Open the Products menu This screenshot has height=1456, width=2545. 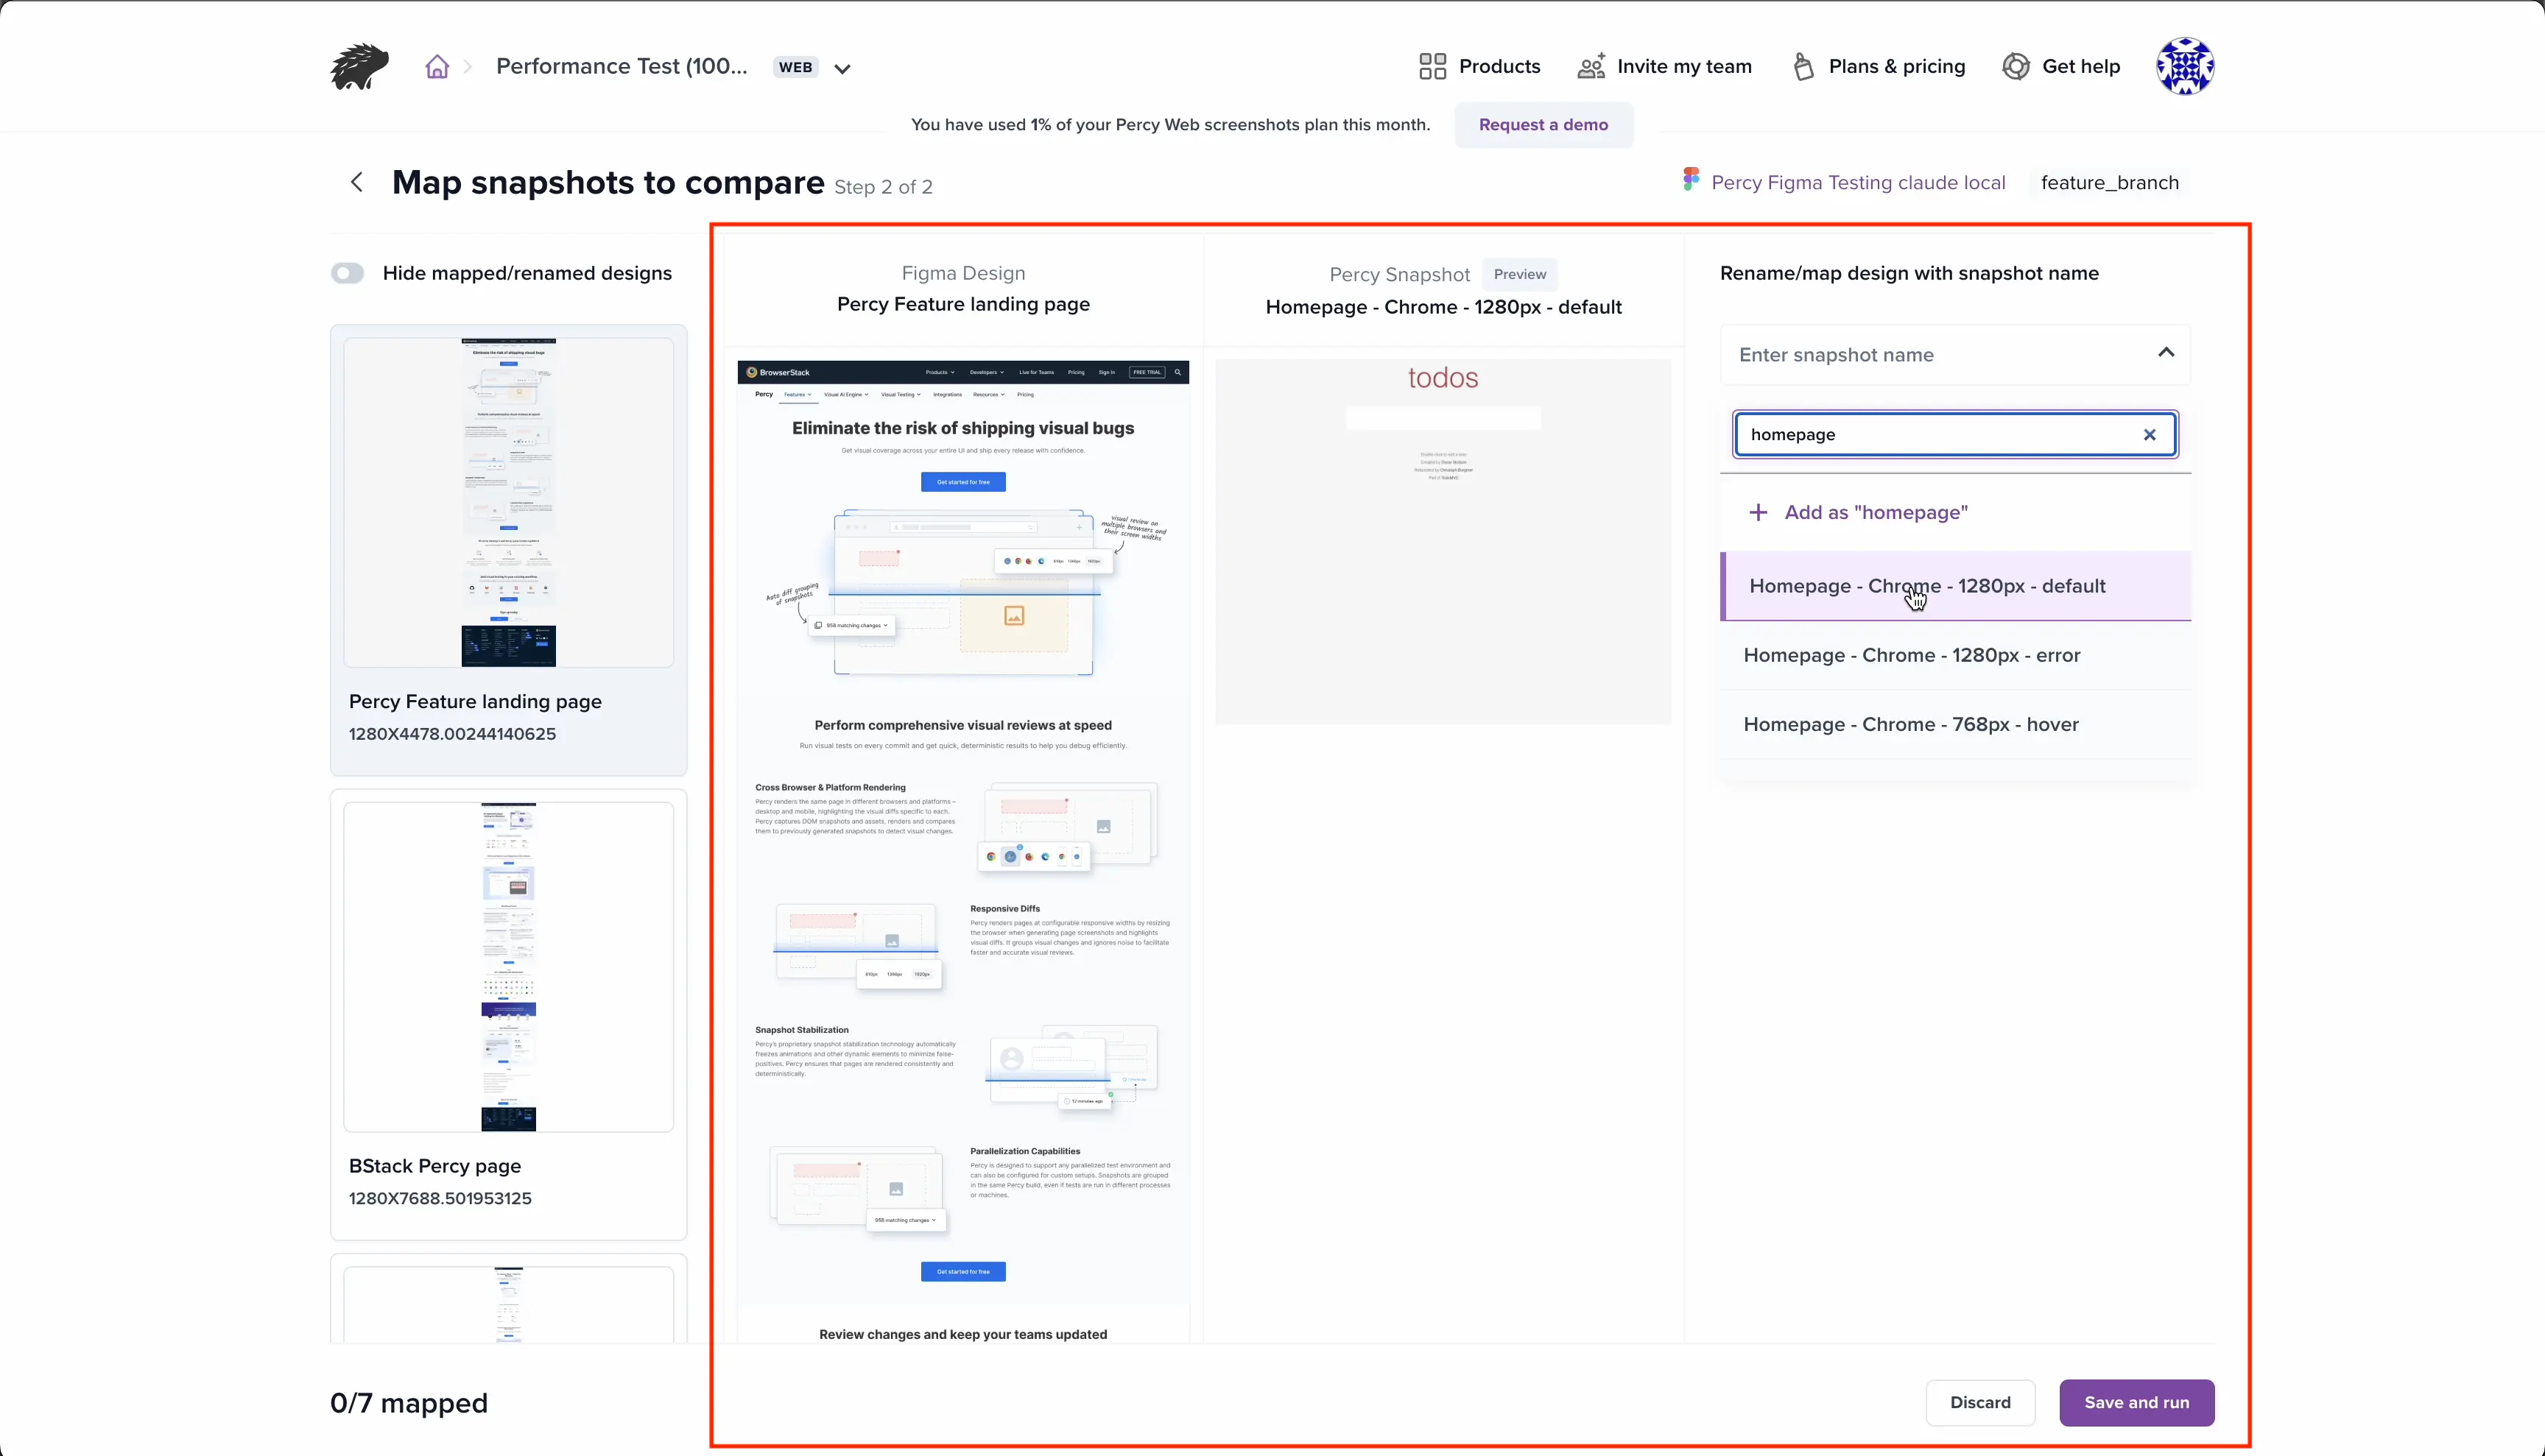click(1479, 66)
